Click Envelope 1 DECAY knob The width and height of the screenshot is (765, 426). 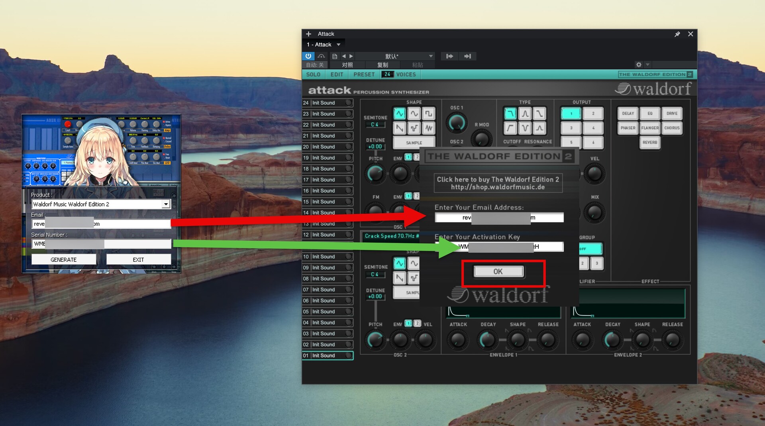point(487,340)
